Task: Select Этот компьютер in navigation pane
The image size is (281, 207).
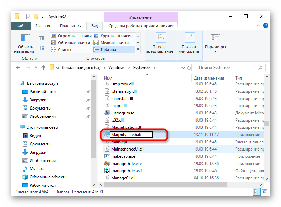Action: (x=42, y=127)
